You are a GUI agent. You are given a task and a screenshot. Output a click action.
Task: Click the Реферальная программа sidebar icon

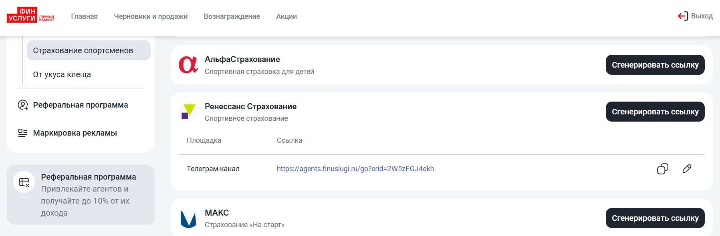click(x=23, y=105)
